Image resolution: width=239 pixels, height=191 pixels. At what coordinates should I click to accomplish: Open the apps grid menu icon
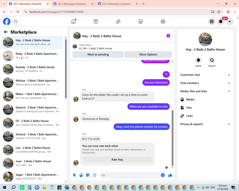coord(212,21)
